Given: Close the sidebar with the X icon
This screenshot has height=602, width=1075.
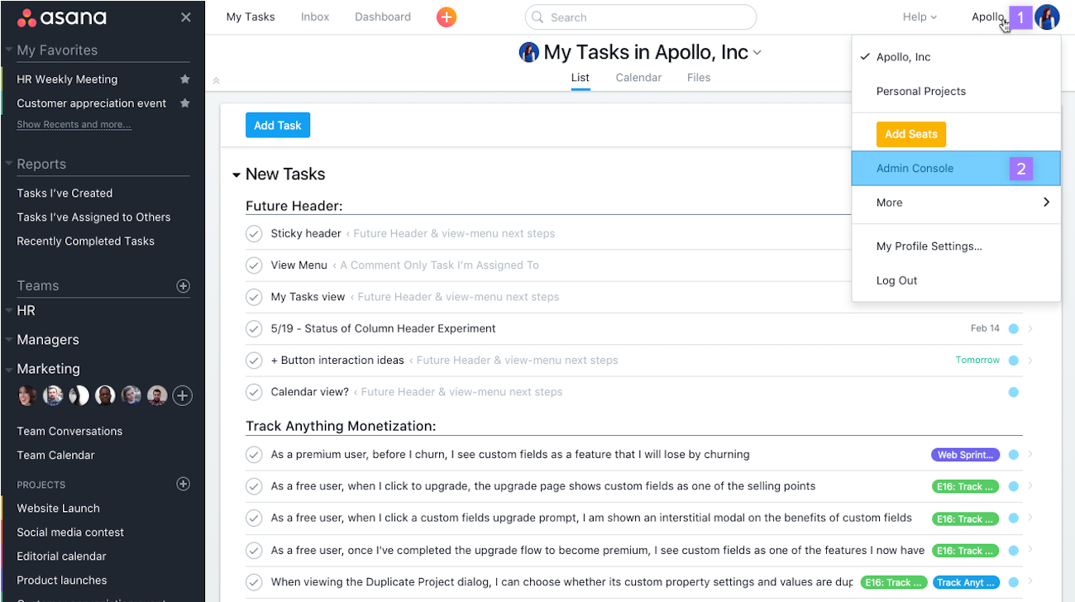Looking at the screenshot, I should (186, 17).
